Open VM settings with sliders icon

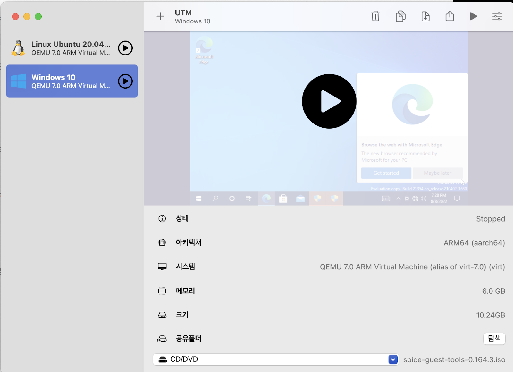497,16
